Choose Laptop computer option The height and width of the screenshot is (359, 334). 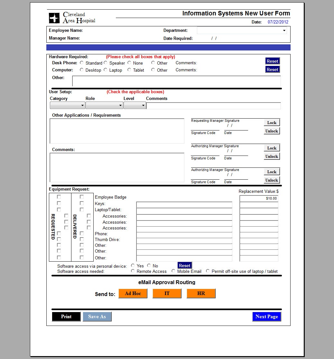tap(106, 70)
